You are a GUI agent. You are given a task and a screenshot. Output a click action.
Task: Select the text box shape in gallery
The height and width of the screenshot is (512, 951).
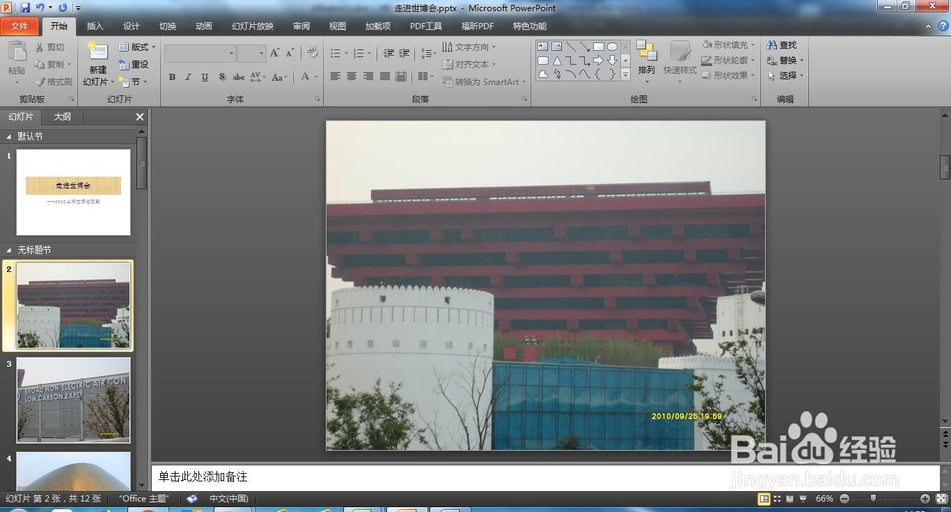(x=542, y=47)
